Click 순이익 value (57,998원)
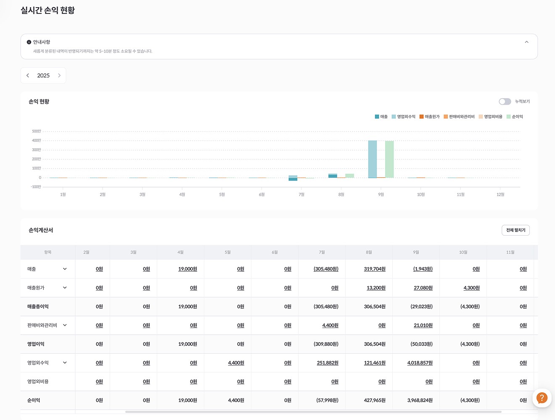555x420 pixels. 327,400
